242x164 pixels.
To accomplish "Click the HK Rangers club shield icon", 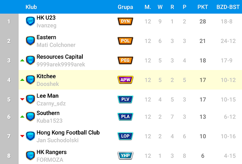I will point(30,155).
